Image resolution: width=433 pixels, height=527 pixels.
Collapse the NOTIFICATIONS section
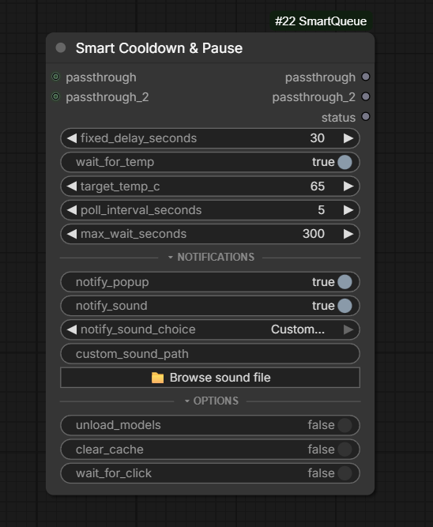click(x=211, y=257)
